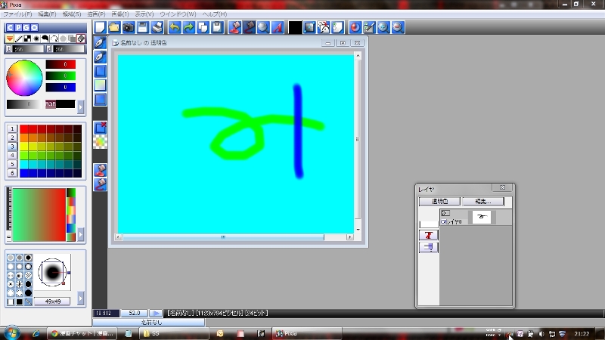605x340 pixels.
Task: Click the striped layer list icon below T
Action: point(428,247)
